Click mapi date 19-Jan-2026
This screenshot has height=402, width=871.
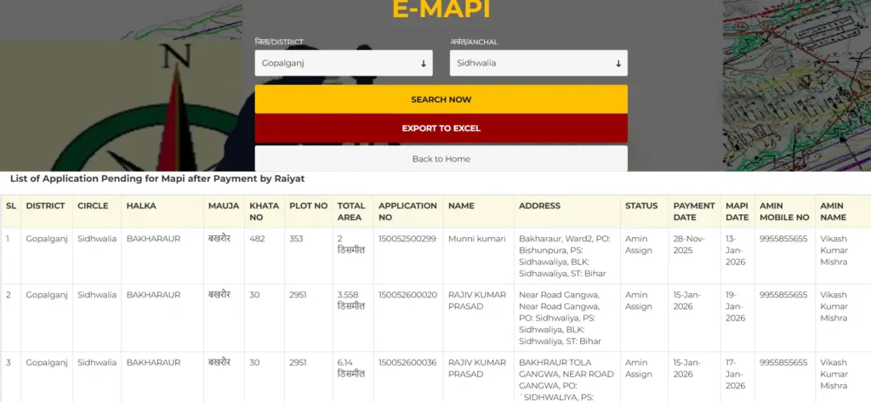pyautogui.click(x=736, y=307)
